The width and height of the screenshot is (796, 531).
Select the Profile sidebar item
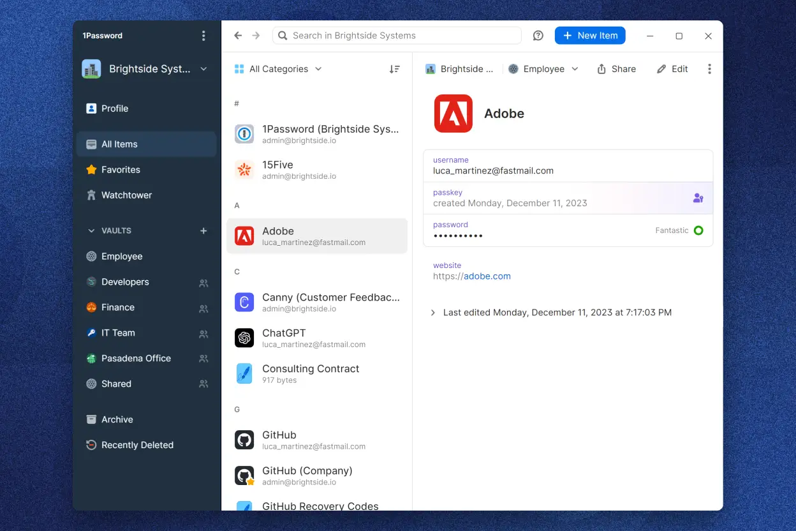coord(114,108)
